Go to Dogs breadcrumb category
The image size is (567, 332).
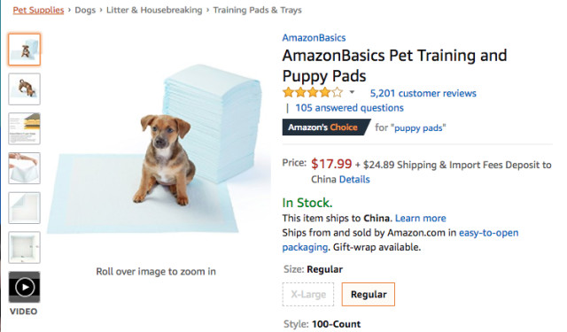[x=85, y=10]
